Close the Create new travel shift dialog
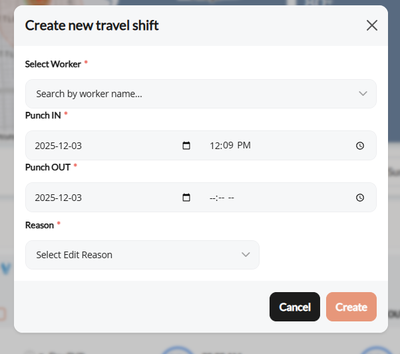Viewport: 400px width, 354px height. (372, 25)
